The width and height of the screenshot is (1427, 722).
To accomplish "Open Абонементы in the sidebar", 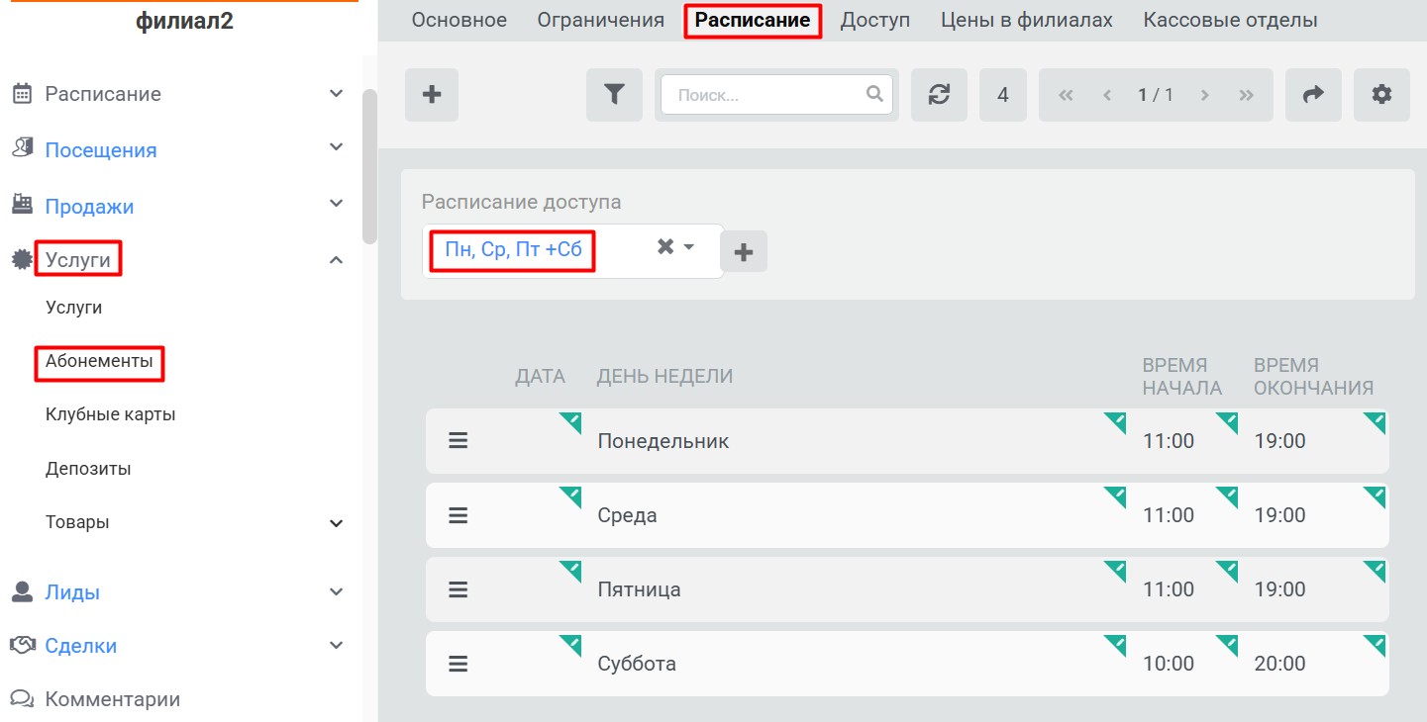I will coord(99,362).
